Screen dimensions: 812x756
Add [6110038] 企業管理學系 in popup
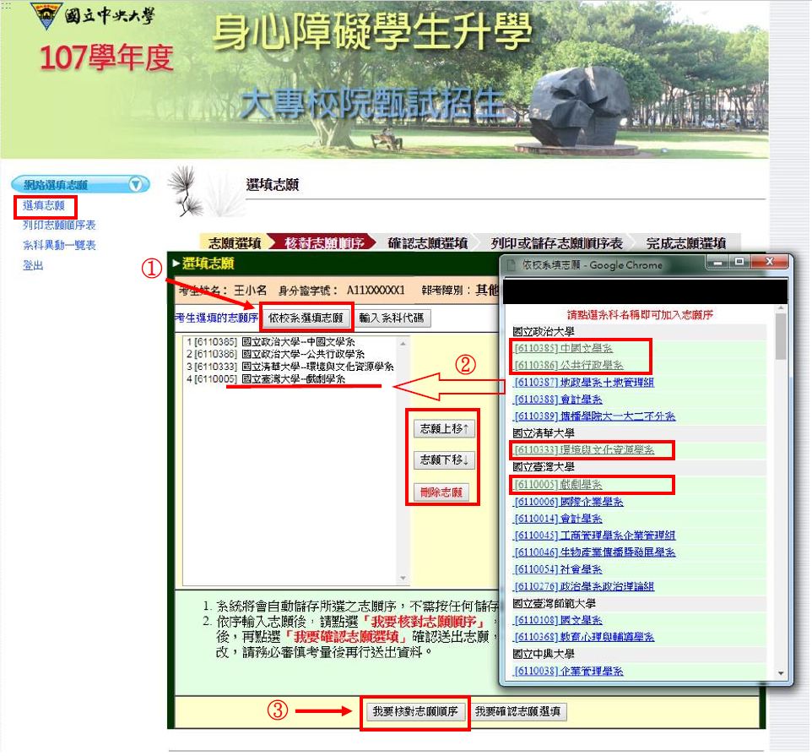tap(569, 671)
